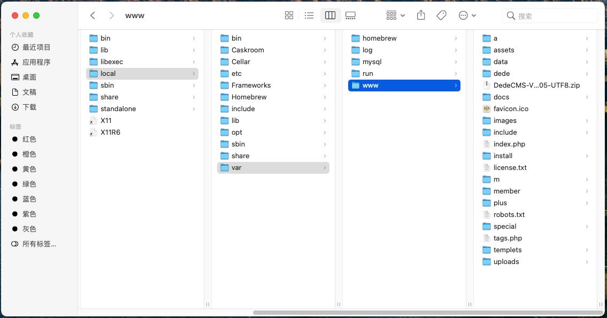The image size is (607, 318).
Task: Select the 蓝色 tag
Action: tap(24, 199)
